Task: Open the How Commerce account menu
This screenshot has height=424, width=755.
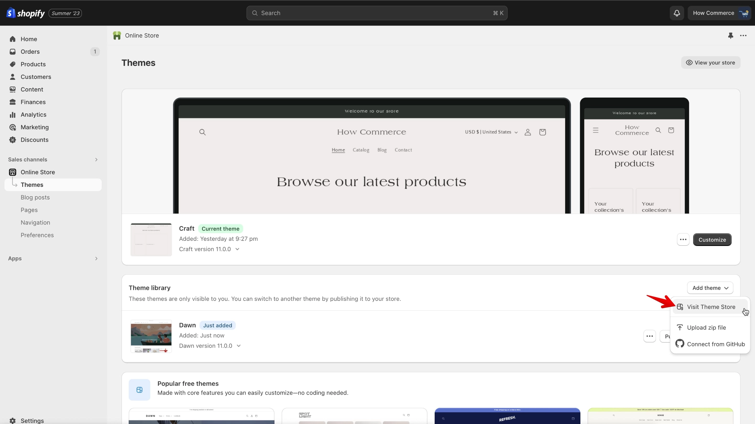Action: click(719, 13)
